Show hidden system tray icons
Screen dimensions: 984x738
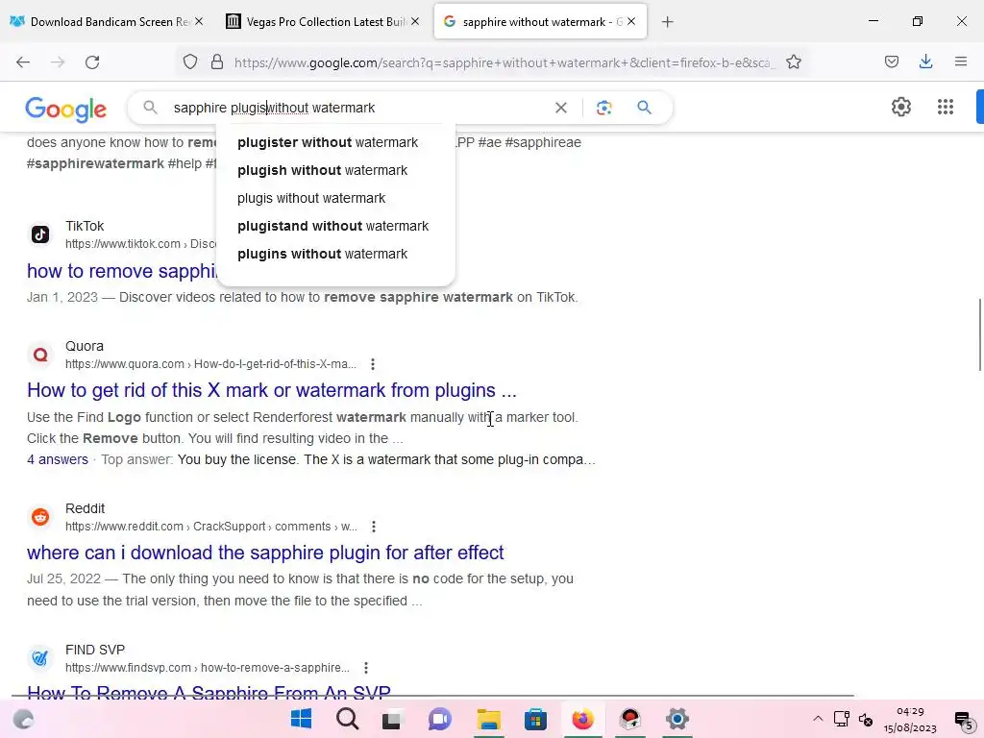click(x=818, y=719)
